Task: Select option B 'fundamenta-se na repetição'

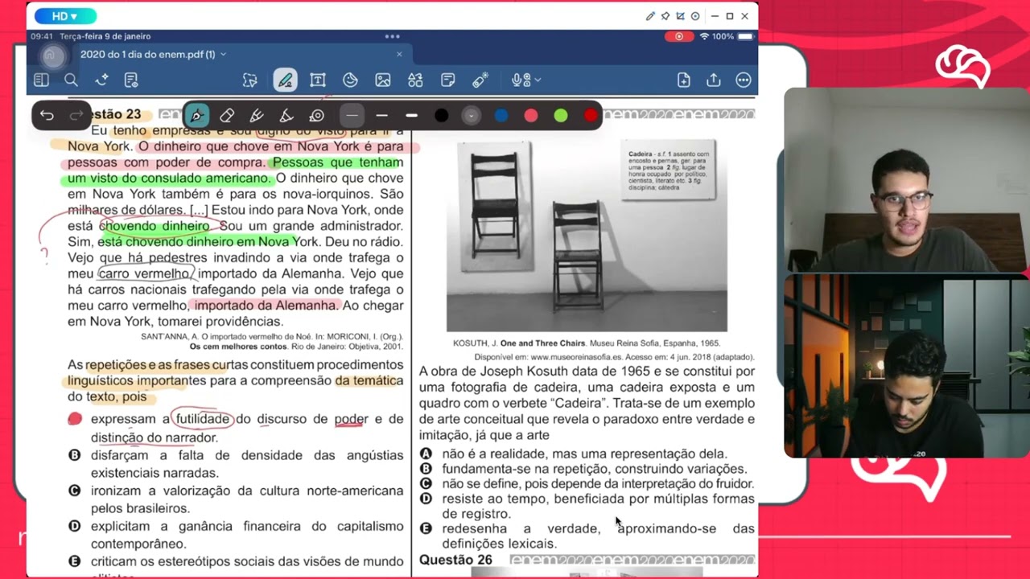Action: coord(426,469)
